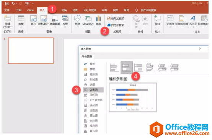This screenshot has width=212, height=140.
Task: Select Bar chart category in the list
Action: coord(93,90)
